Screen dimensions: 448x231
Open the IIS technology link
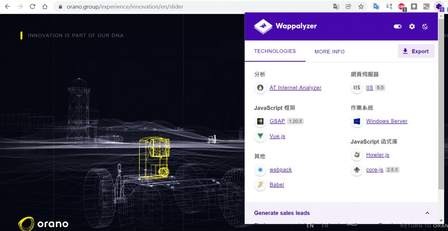point(369,87)
